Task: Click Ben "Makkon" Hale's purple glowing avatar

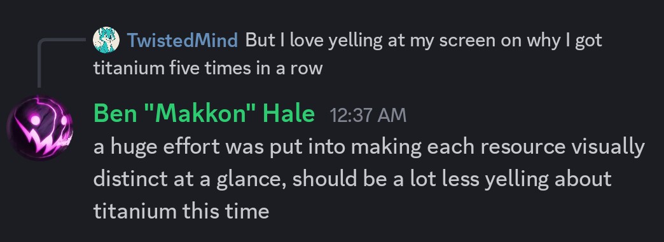Action: click(x=40, y=128)
